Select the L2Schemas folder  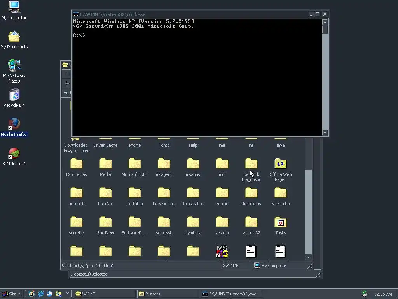coord(77,167)
